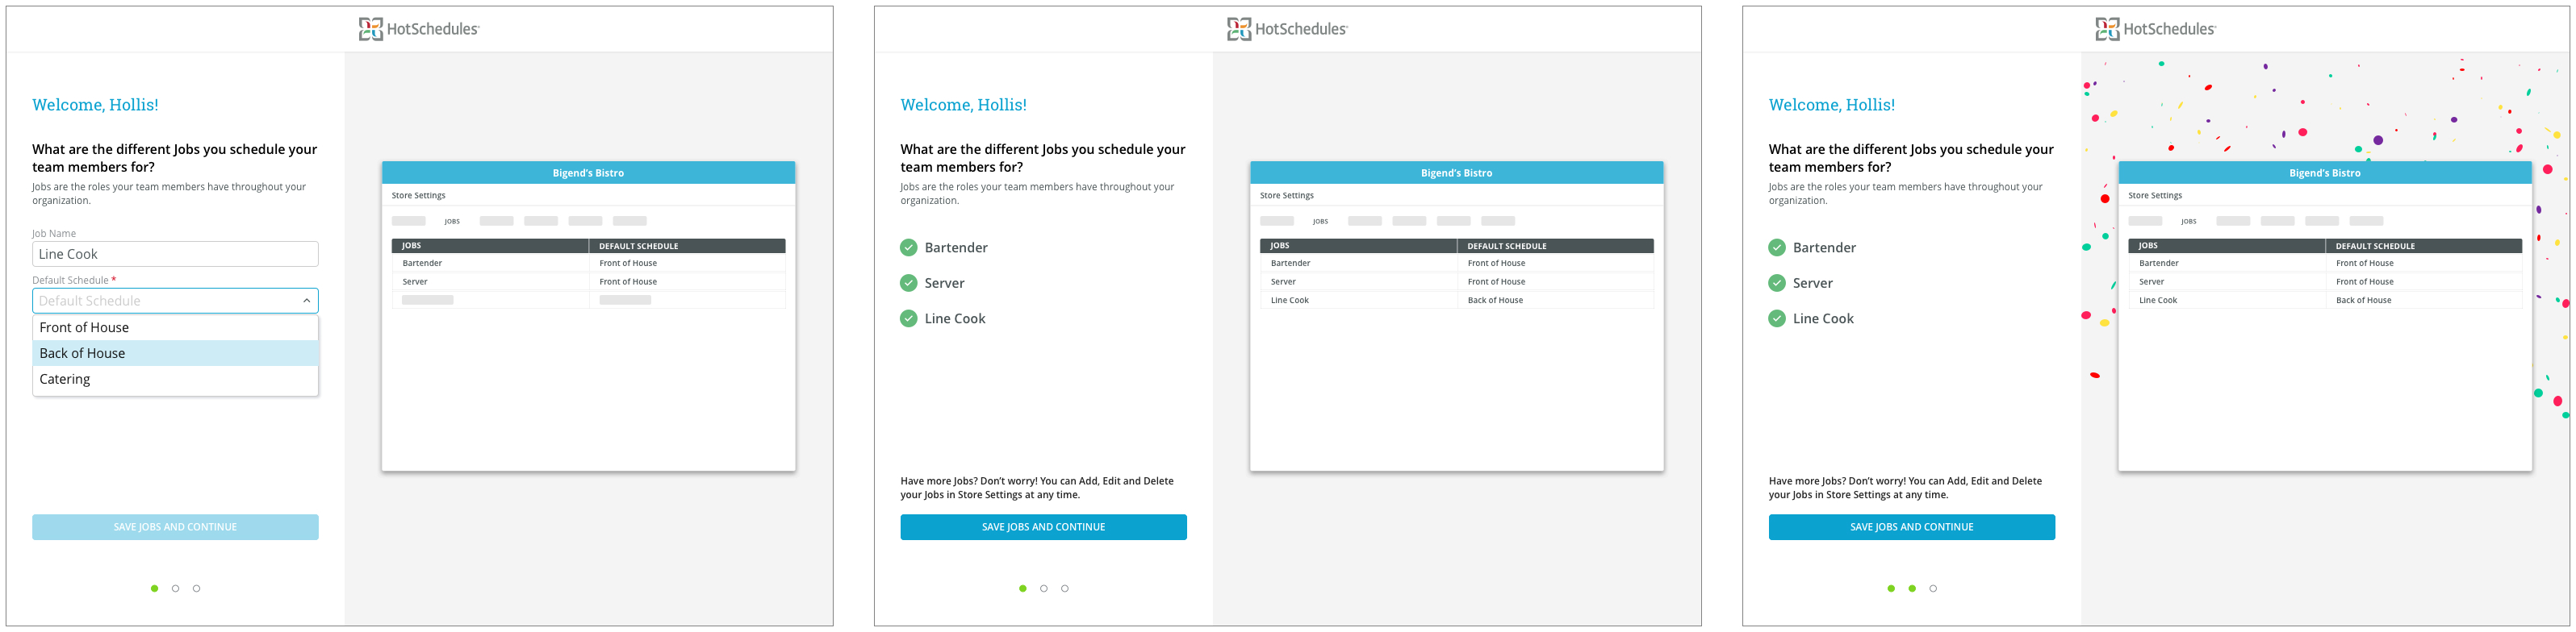Click the DEFAULT SCHEDULE column header, middle preview table
The height and width of the screenshot is (632, 2576).
click(x=1555, y=246)
